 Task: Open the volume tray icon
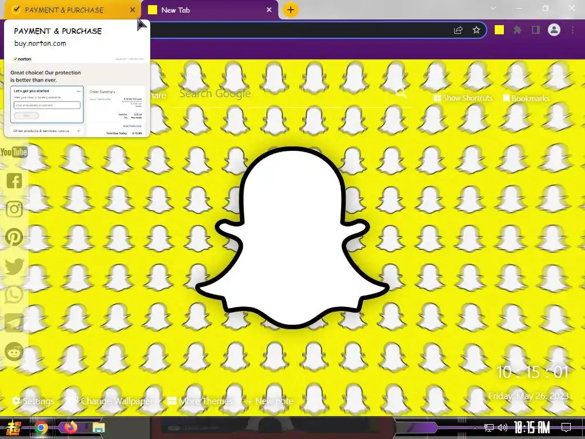(x=503, y=428)
